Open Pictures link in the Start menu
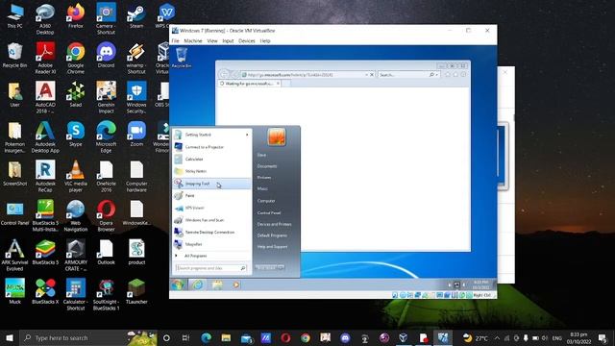Viewport: 615px width, 346px height. (264, 177)
